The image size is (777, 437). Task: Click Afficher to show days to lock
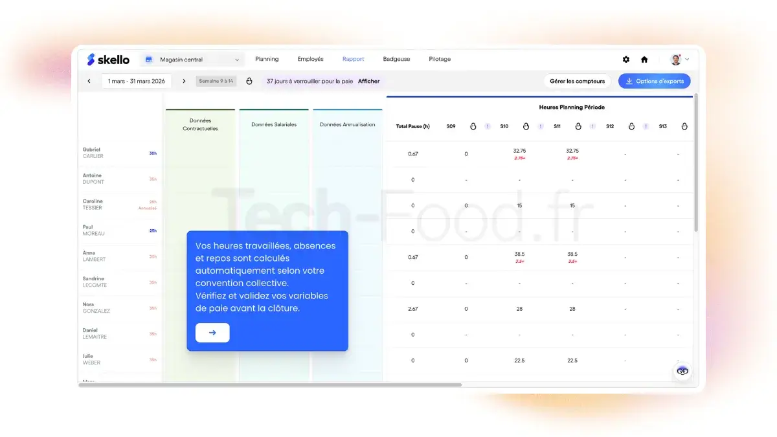pos(369,81)
